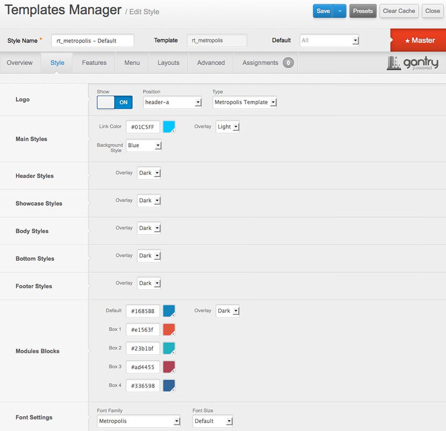Screen dimensions: 446x431
Task: Expand the Logo Position dropdown
Action: point(172,102)
